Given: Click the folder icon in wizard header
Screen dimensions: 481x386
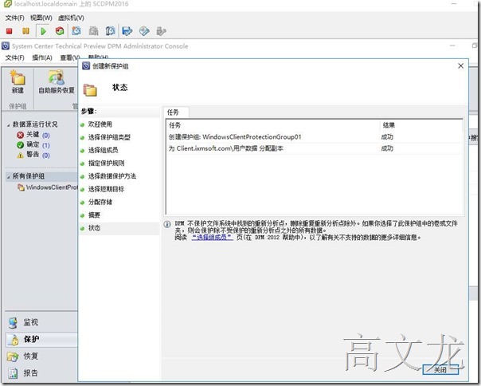Looking at the screenshot, I should point(91,90).
